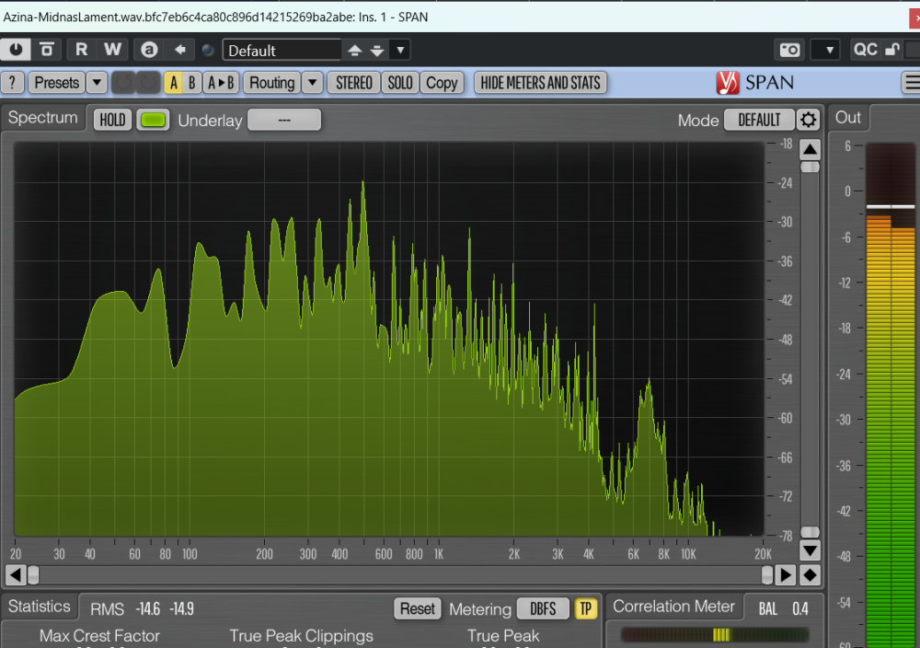Open spectrum mode settings gear

click(808, 120)
